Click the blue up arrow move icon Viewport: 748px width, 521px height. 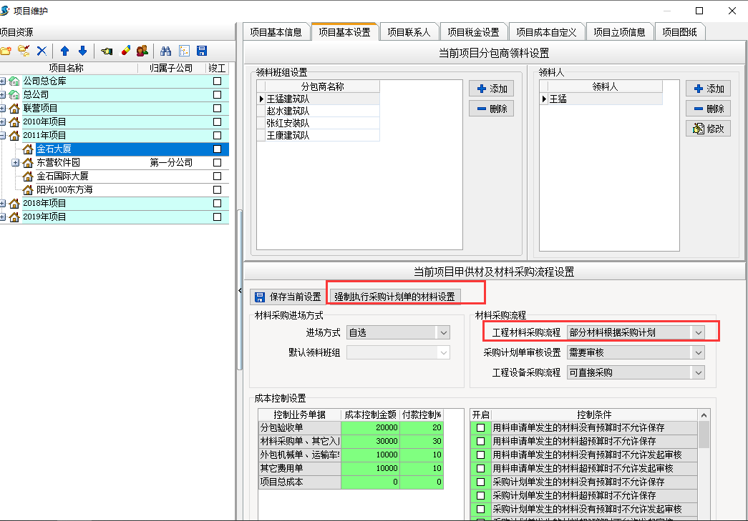65,51
